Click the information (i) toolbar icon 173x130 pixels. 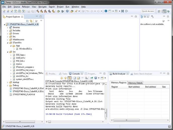click(x=106, y=11)
